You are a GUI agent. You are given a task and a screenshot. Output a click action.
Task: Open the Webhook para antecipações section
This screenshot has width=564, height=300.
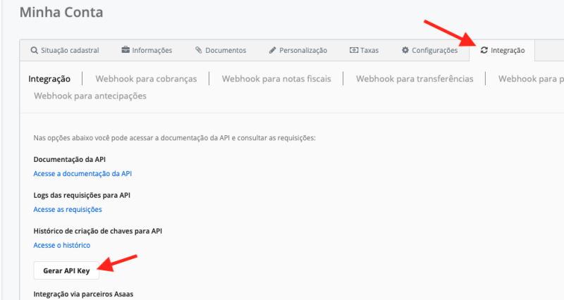[90, 96]
